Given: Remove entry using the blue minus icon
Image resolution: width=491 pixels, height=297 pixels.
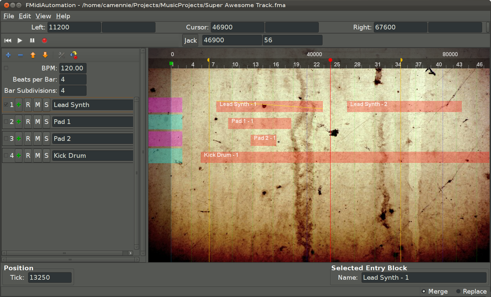Looking at the screenshot, I should (x=20, y=55).
